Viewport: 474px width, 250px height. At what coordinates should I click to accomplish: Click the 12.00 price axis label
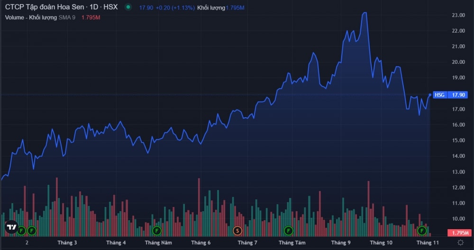tap(458, 188)
